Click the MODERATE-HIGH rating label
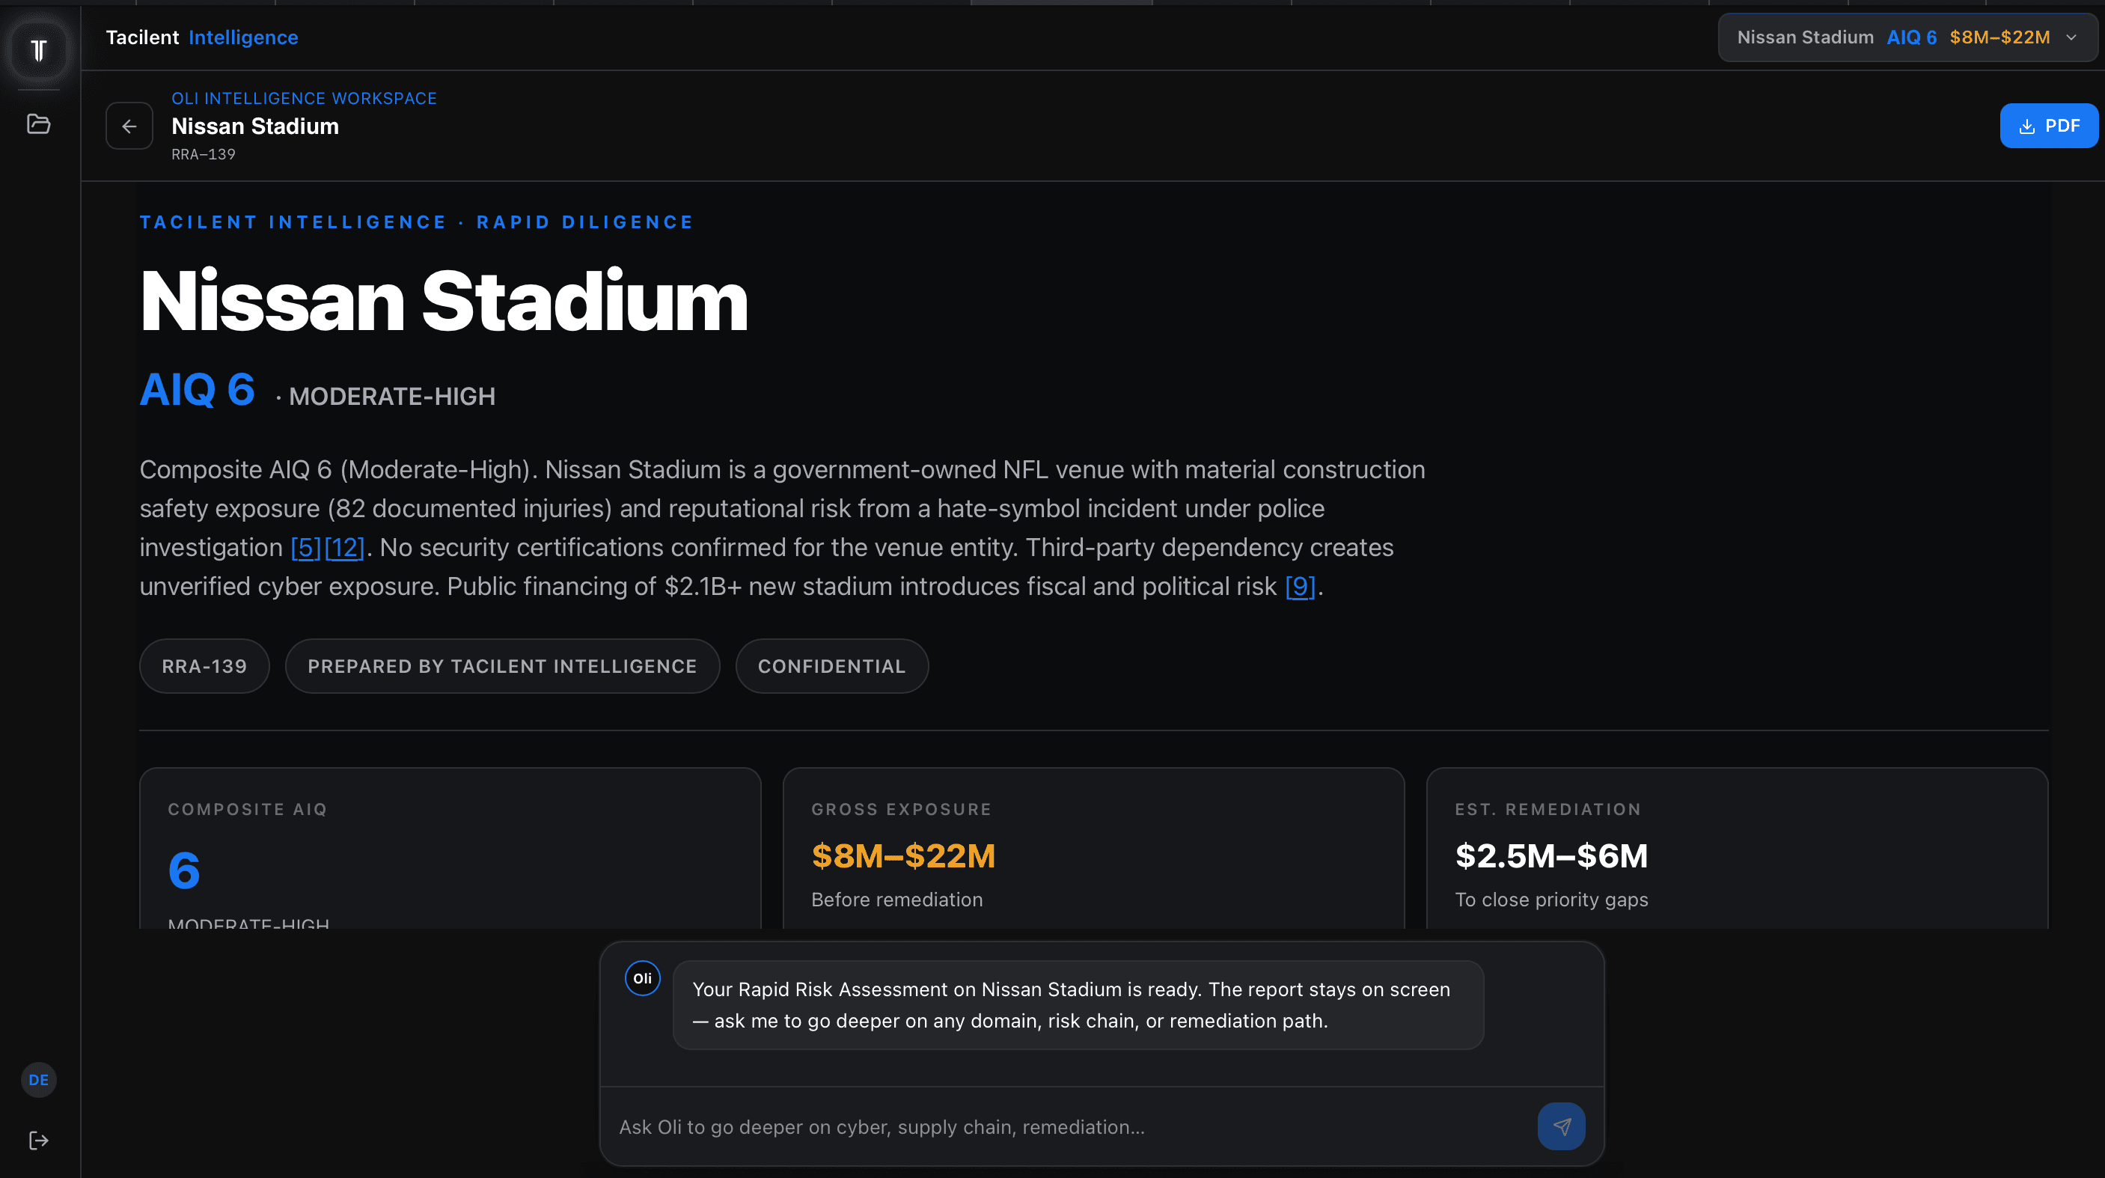2105x1178 pixels. click(392, 397)
